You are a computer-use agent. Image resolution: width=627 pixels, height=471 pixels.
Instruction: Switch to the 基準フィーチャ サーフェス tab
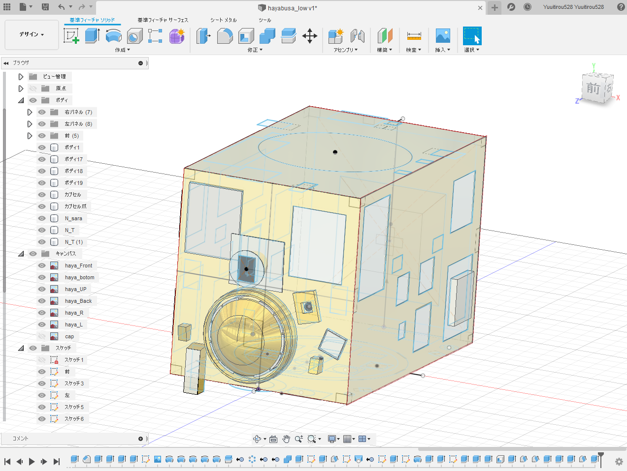(x=163, y=20)
